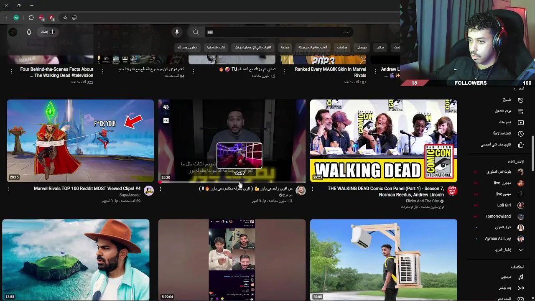Image resolution: width=535 pixels, height=301 pixels.
Task: Open options menu for كلام شوتي video
Action: [x=103, y=71]
